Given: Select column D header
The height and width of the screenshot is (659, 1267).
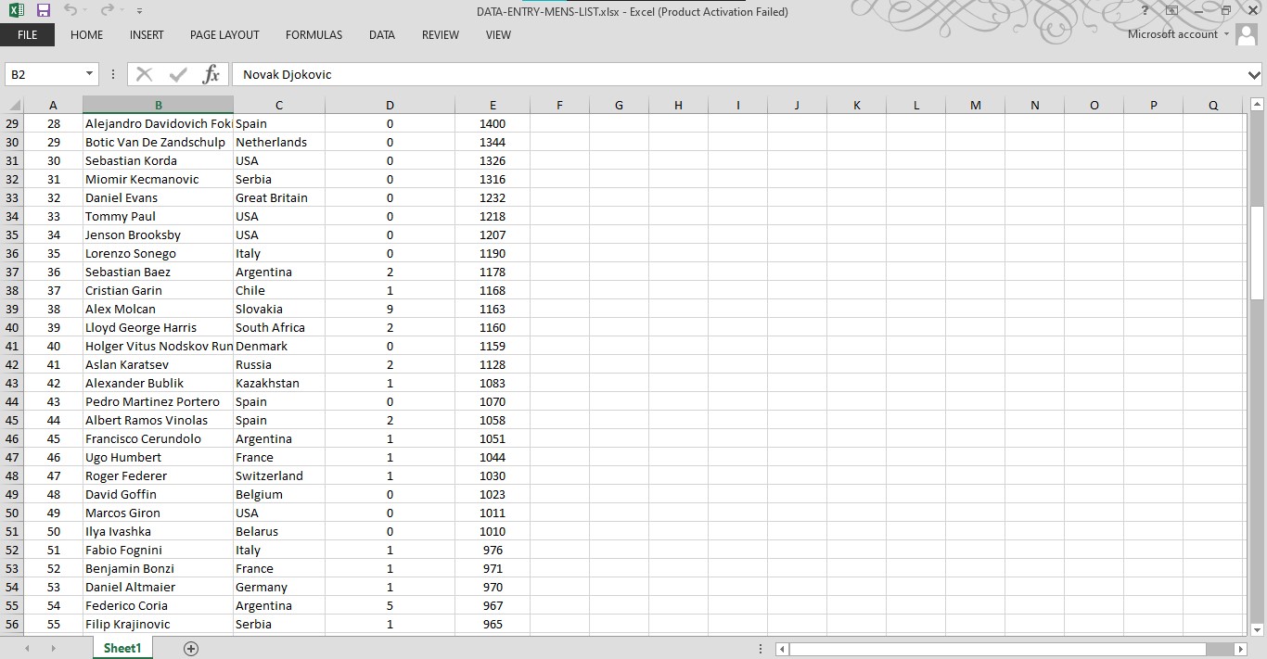Looking at the screenshot, I should click(390, 105).
